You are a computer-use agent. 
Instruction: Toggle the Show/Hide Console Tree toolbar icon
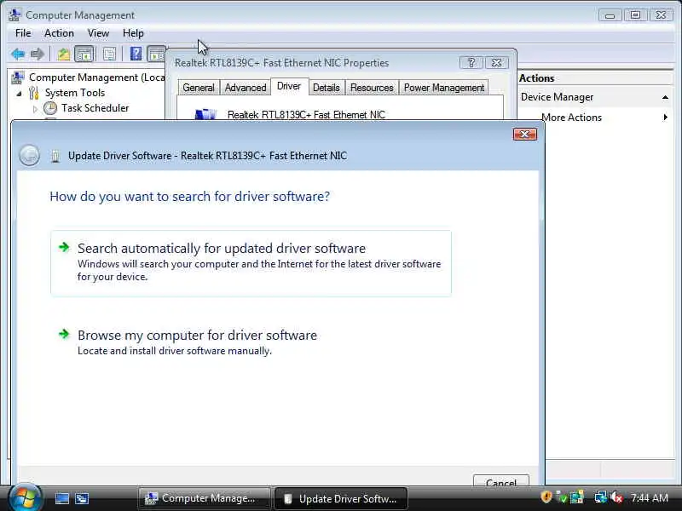84,55
